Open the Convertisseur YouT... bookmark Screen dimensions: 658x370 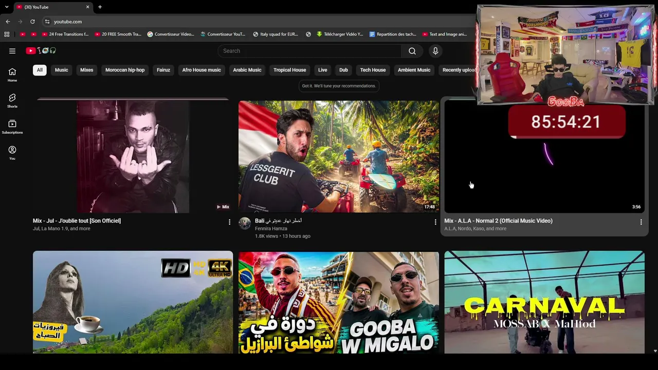[223, 34]
